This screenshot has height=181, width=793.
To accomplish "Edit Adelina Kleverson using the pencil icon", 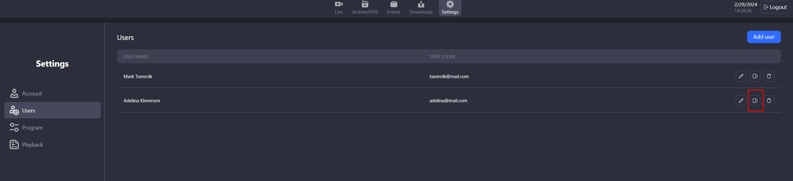I will coord(741,101).
